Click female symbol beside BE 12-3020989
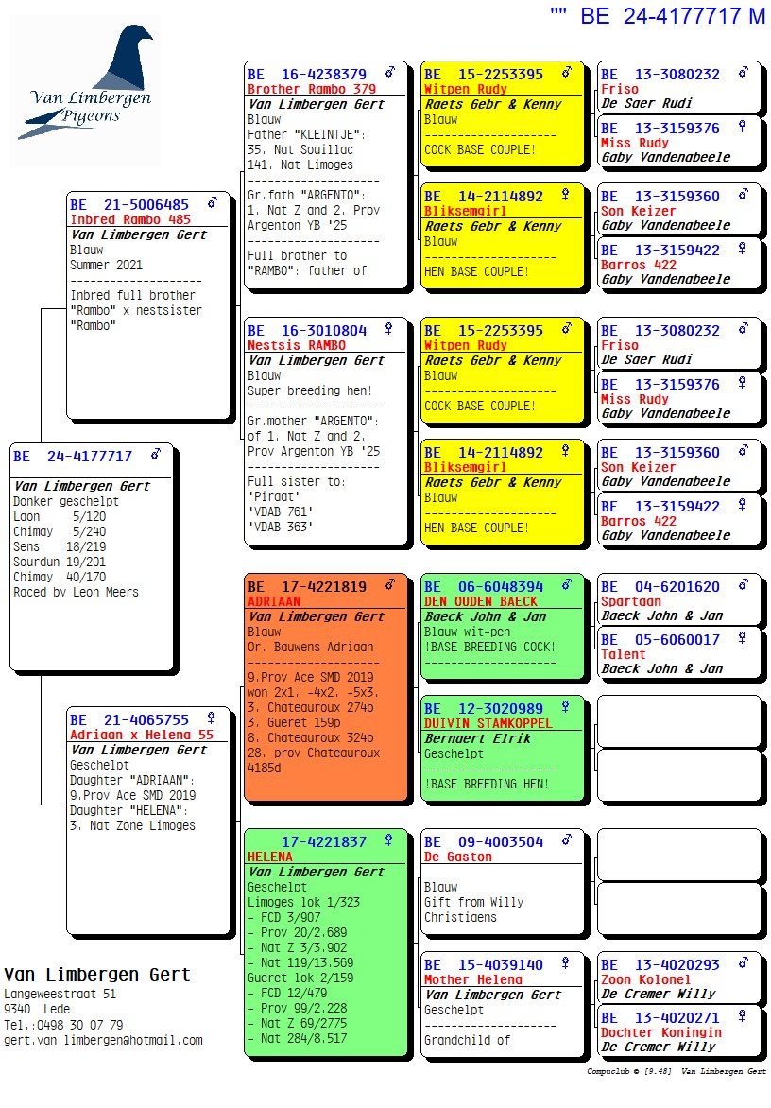 point(566,708)
